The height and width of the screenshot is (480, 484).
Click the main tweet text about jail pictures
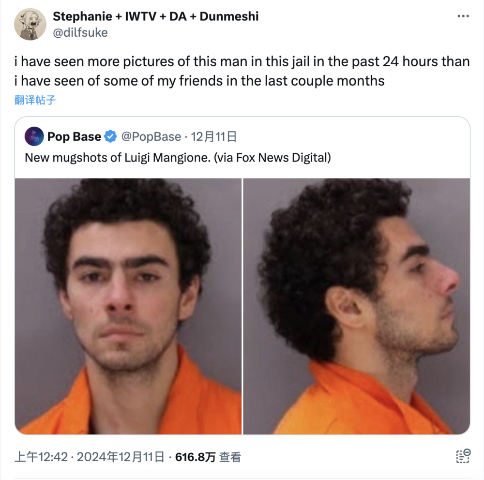tap(242, 71)
